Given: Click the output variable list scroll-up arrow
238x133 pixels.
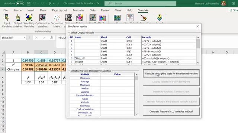Looking at the screenshot, I should click(198, 38).
